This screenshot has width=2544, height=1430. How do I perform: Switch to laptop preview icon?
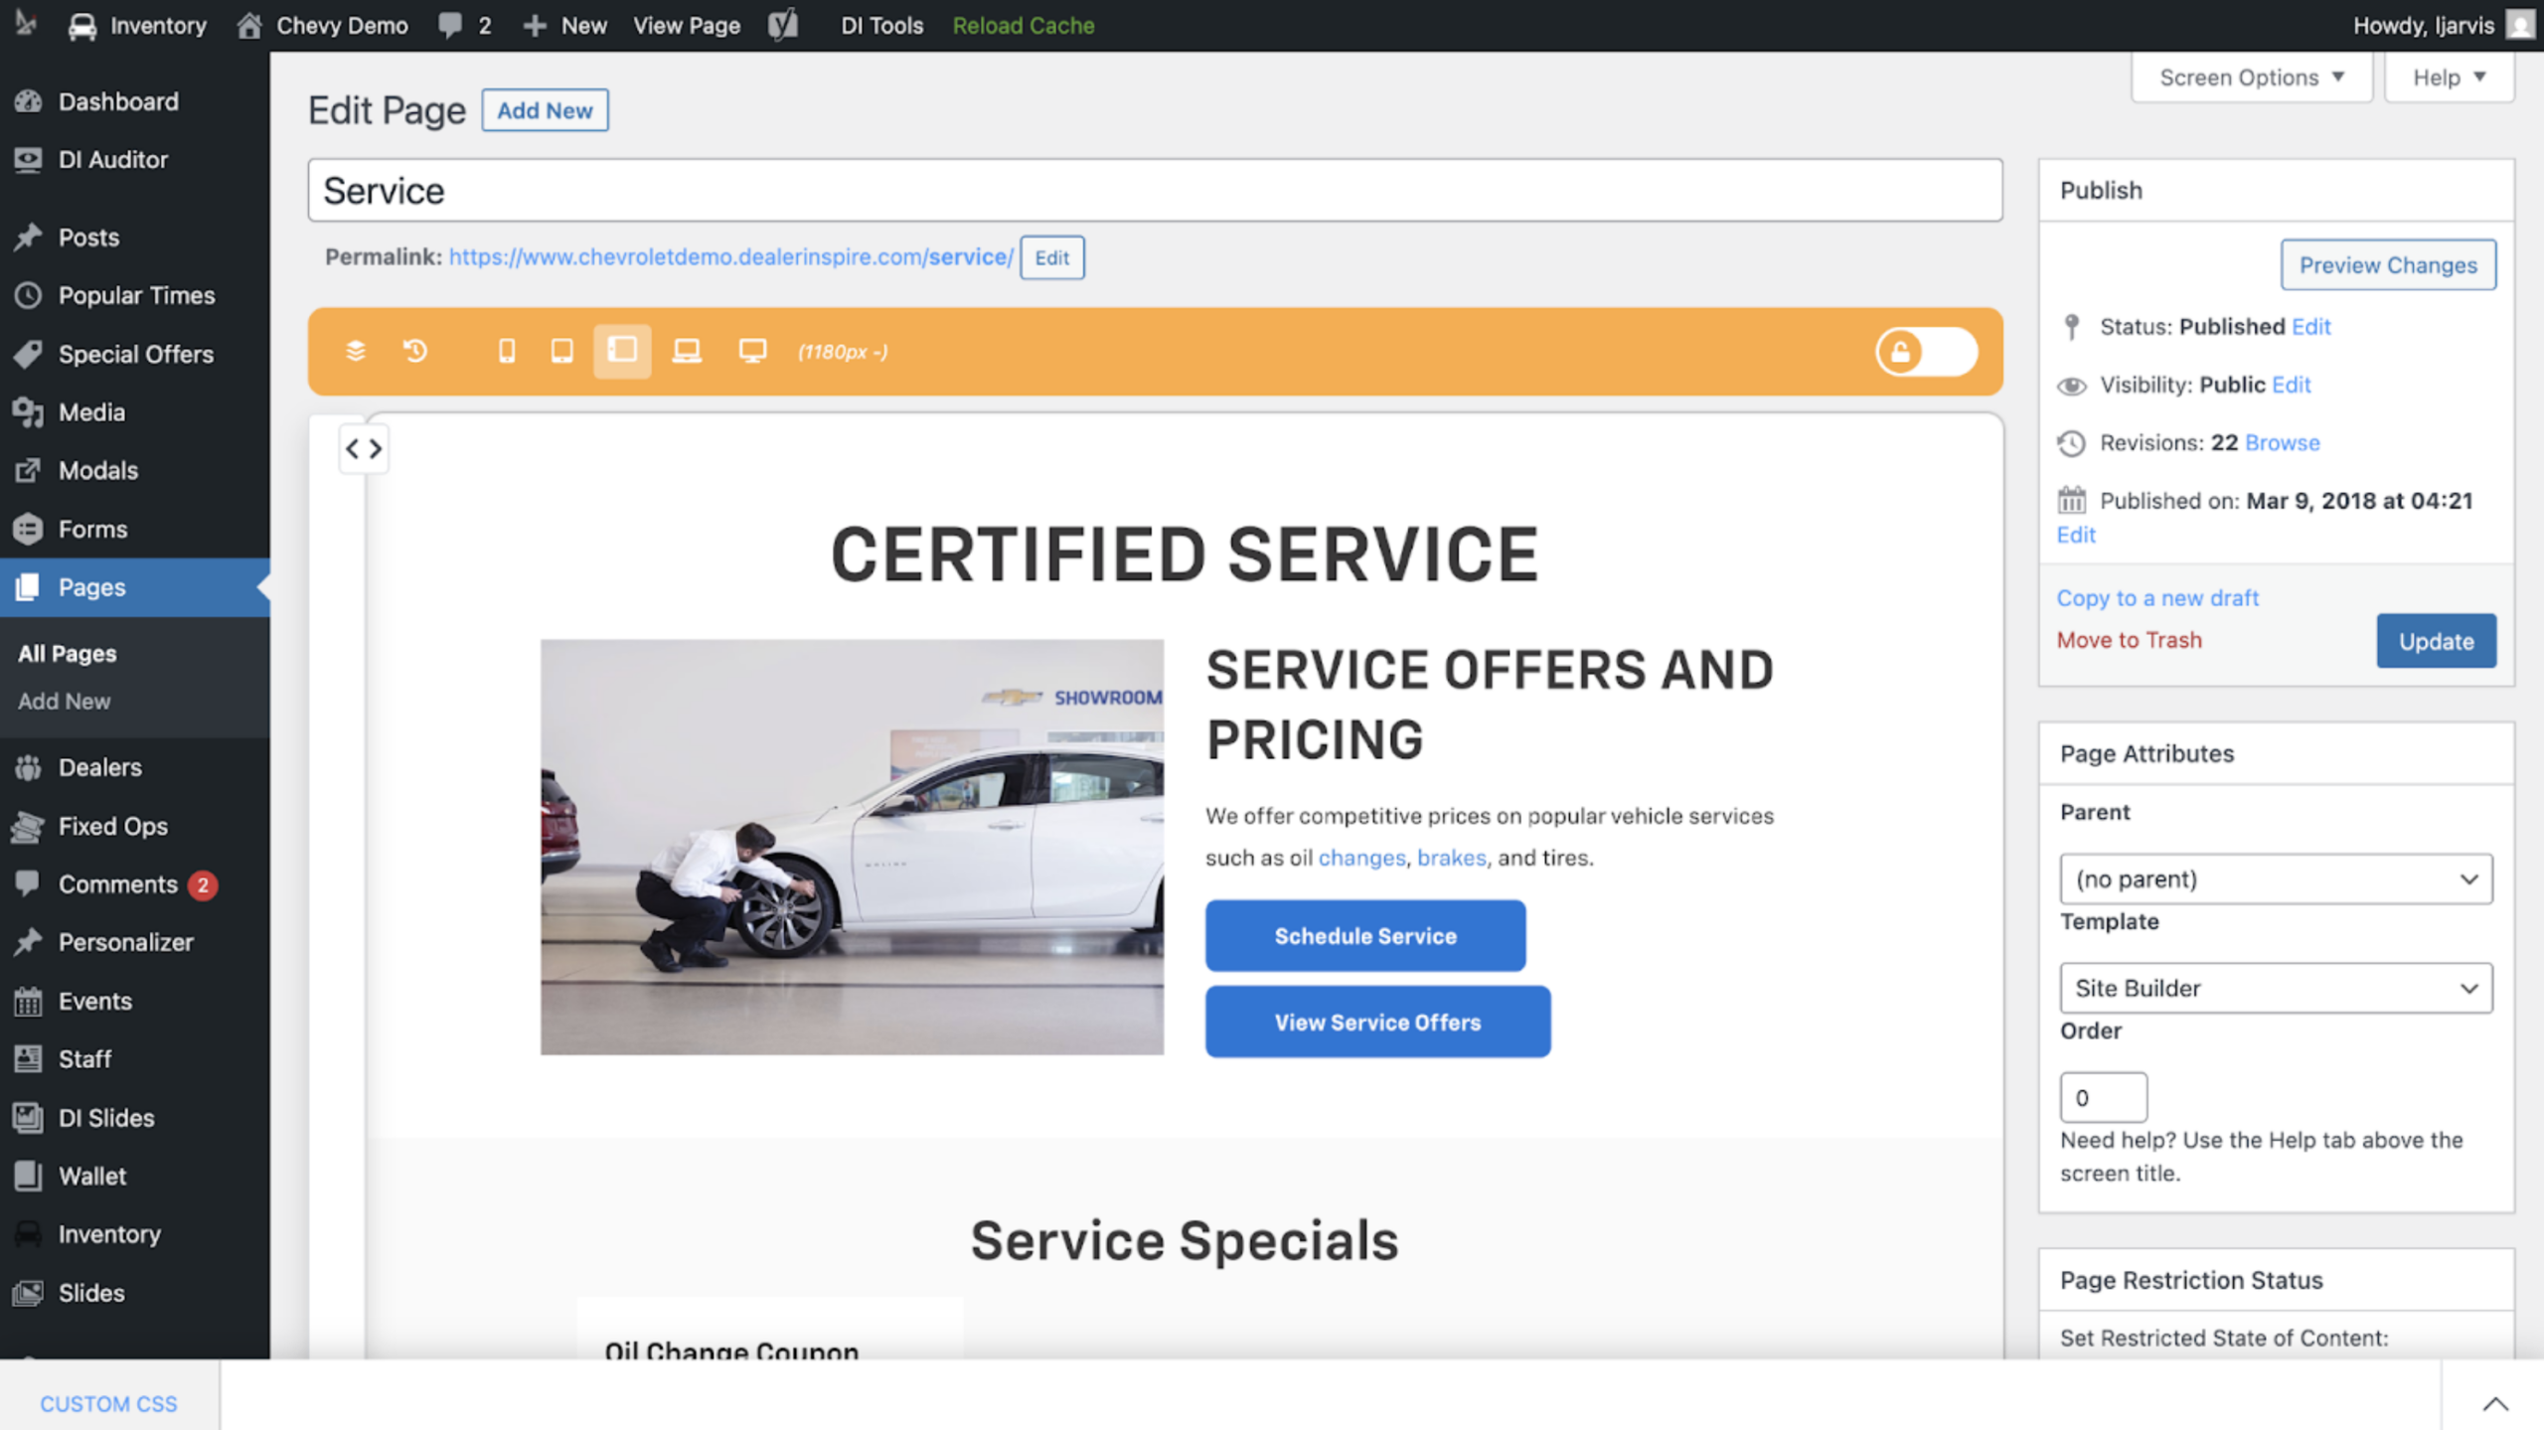click(687, 351)
